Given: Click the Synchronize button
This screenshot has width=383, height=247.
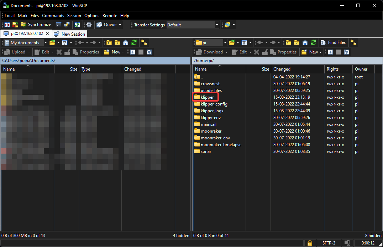Looking at the screenshot, I should click(36, 25).
